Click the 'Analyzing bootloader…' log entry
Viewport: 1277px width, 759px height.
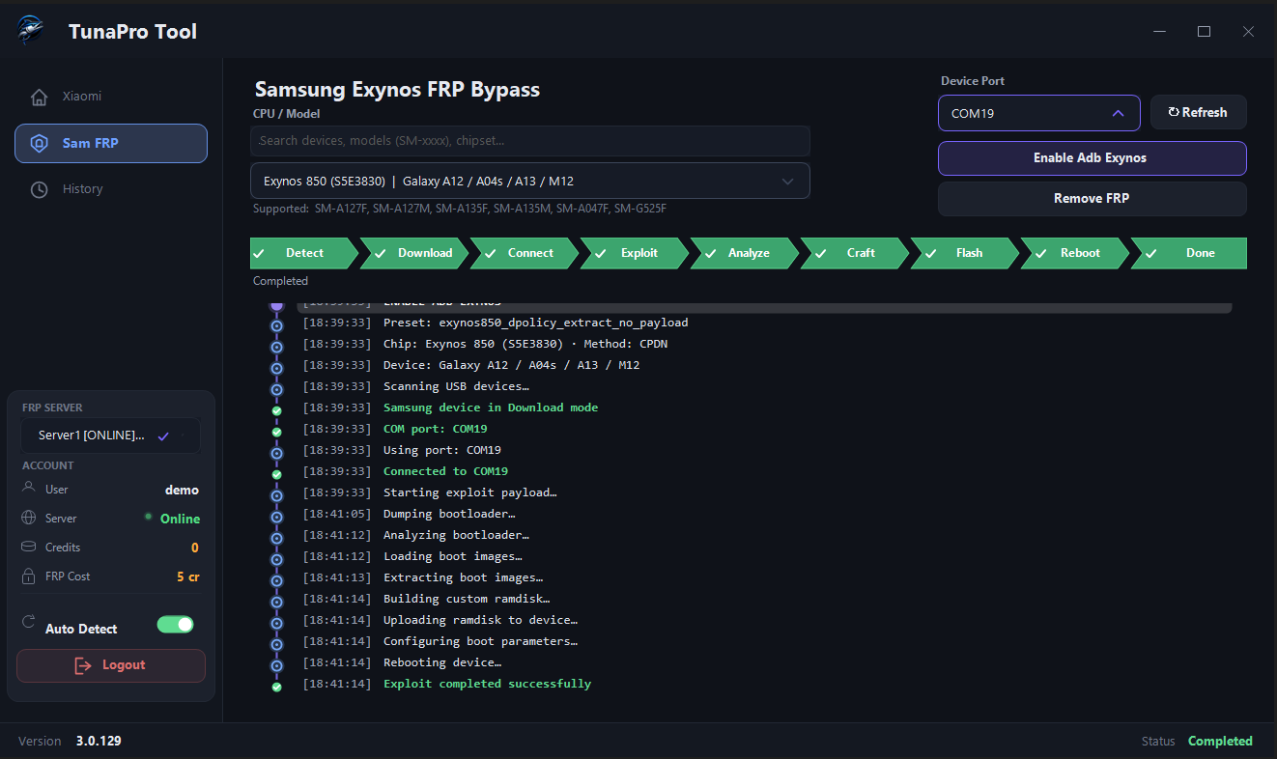coord(456,536)
